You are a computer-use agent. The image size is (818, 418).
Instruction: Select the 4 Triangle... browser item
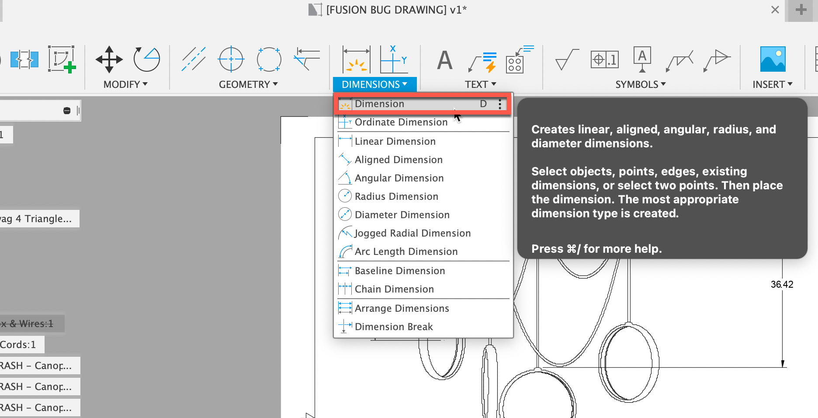pos(39,219)
